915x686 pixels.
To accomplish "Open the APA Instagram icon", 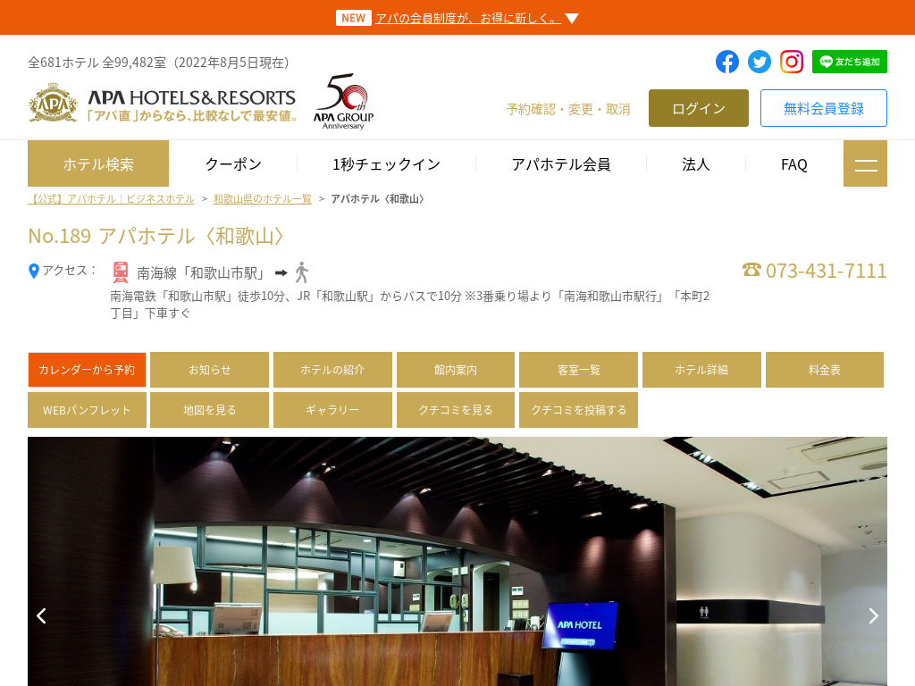I will pyautogui.click(x=792, y=62).
